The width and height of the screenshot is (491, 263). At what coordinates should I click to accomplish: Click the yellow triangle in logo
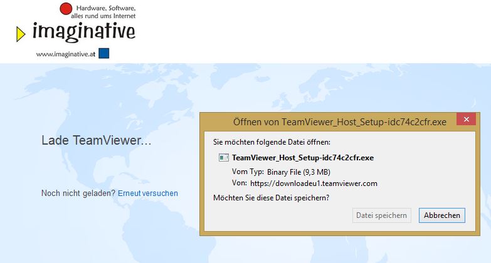click(20, 34)
